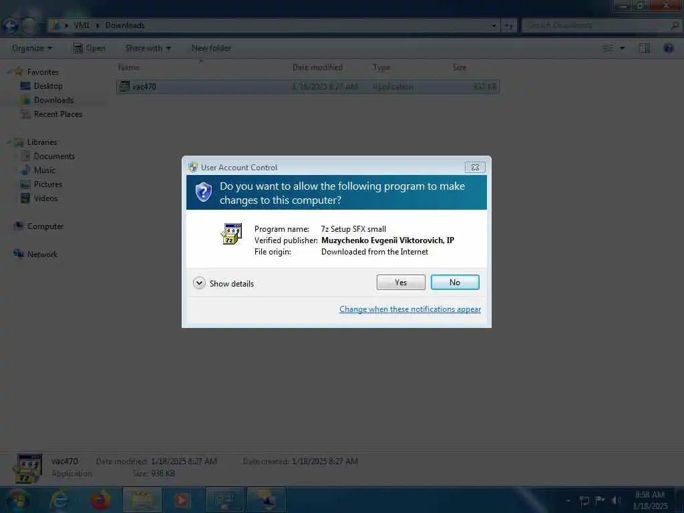Image resolution: width=684 pixels, height=513 pixels.
Task: Click the 7z setup program icon in UAC dialog
Action: (231, 234)
